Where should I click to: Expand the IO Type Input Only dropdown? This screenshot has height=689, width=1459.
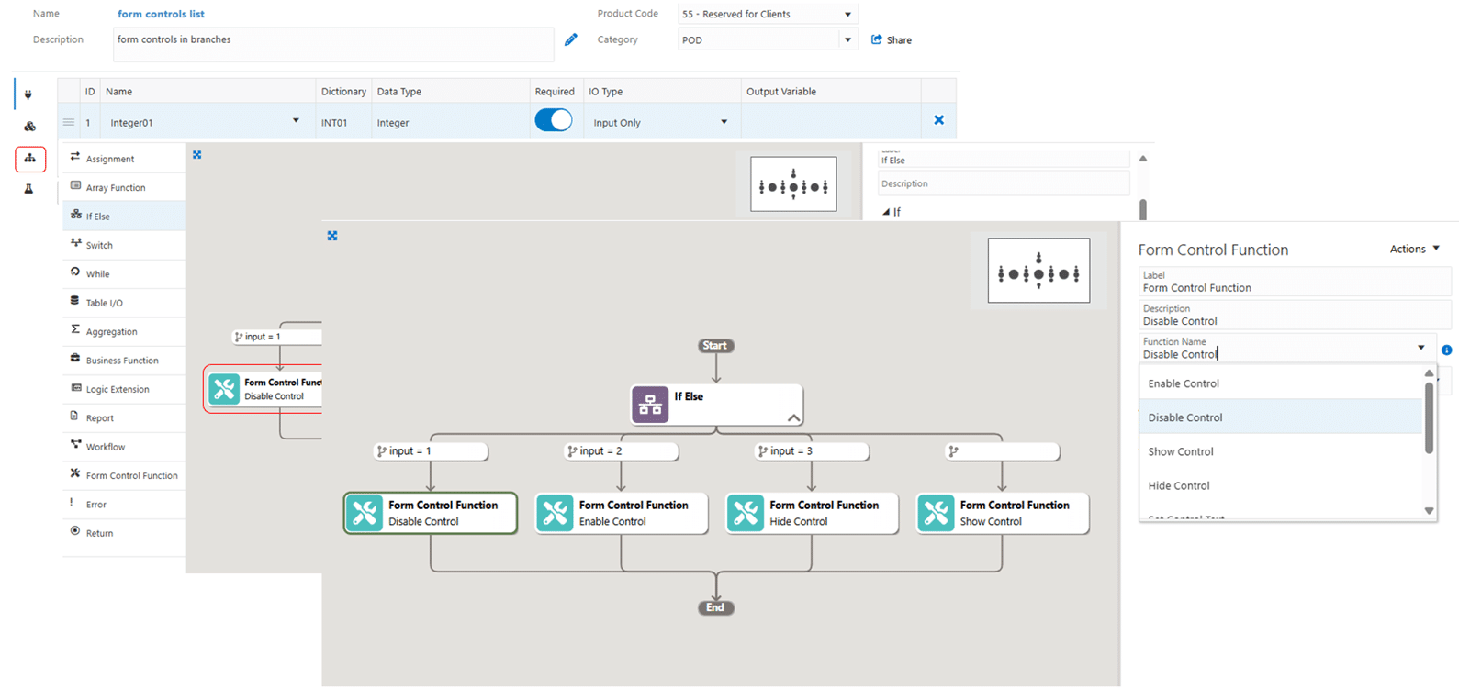click(724, 122)
